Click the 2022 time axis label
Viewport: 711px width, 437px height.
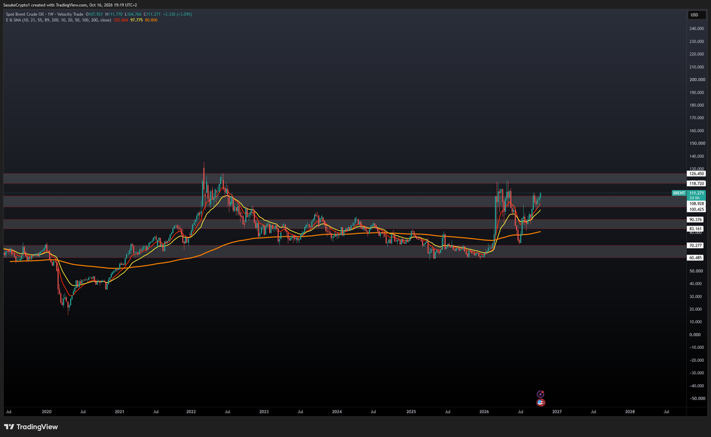(191, 411)
